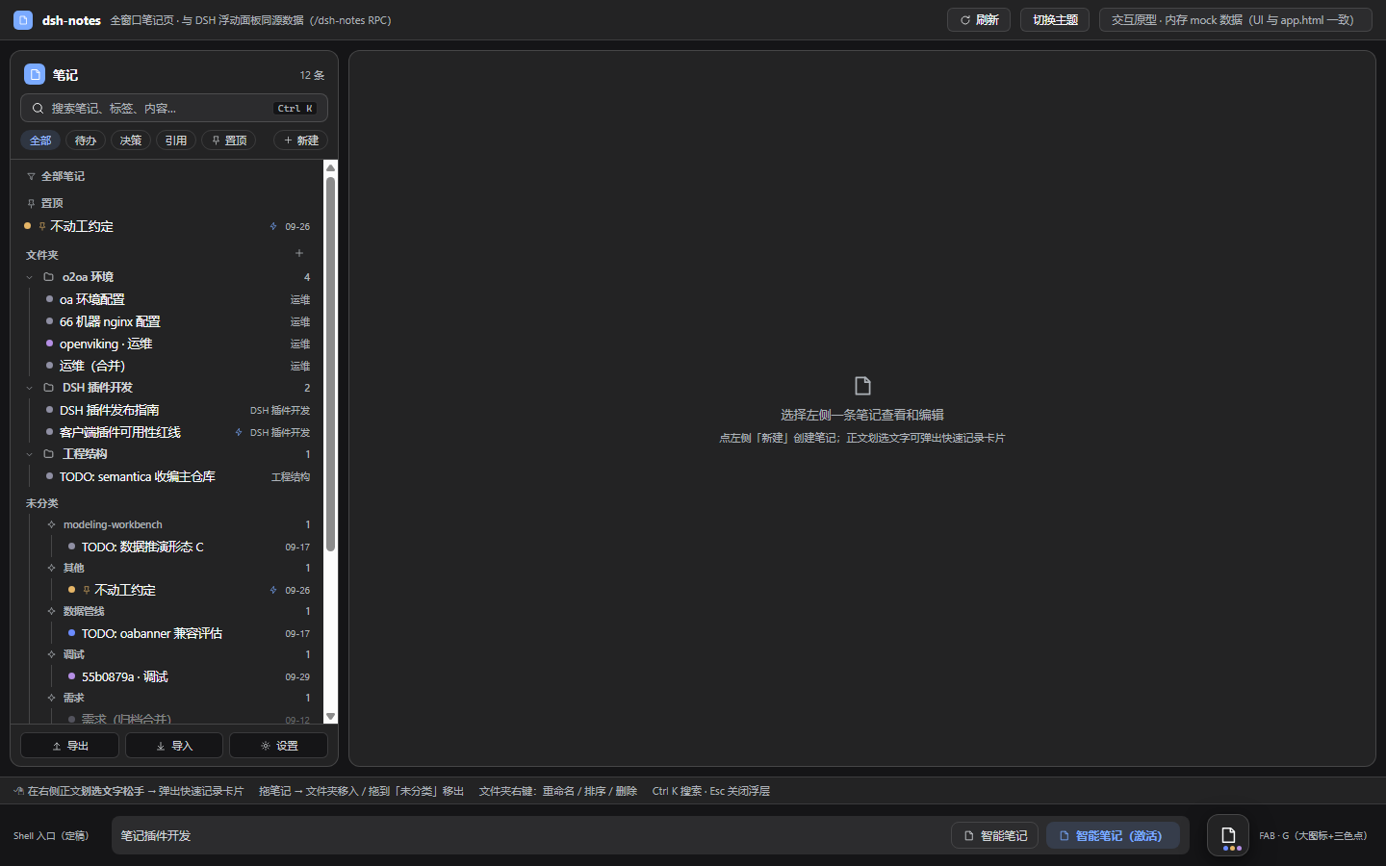The width and height of the screenshot is (1386, 866).
Task: Open 不动工约定 under 其他 group
Action: 189,590
